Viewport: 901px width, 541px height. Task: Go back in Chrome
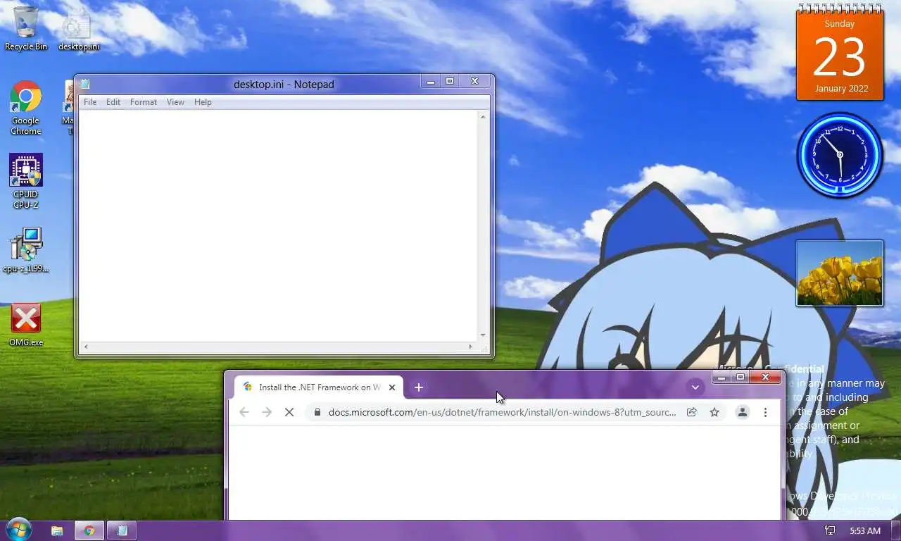[244, 412]
